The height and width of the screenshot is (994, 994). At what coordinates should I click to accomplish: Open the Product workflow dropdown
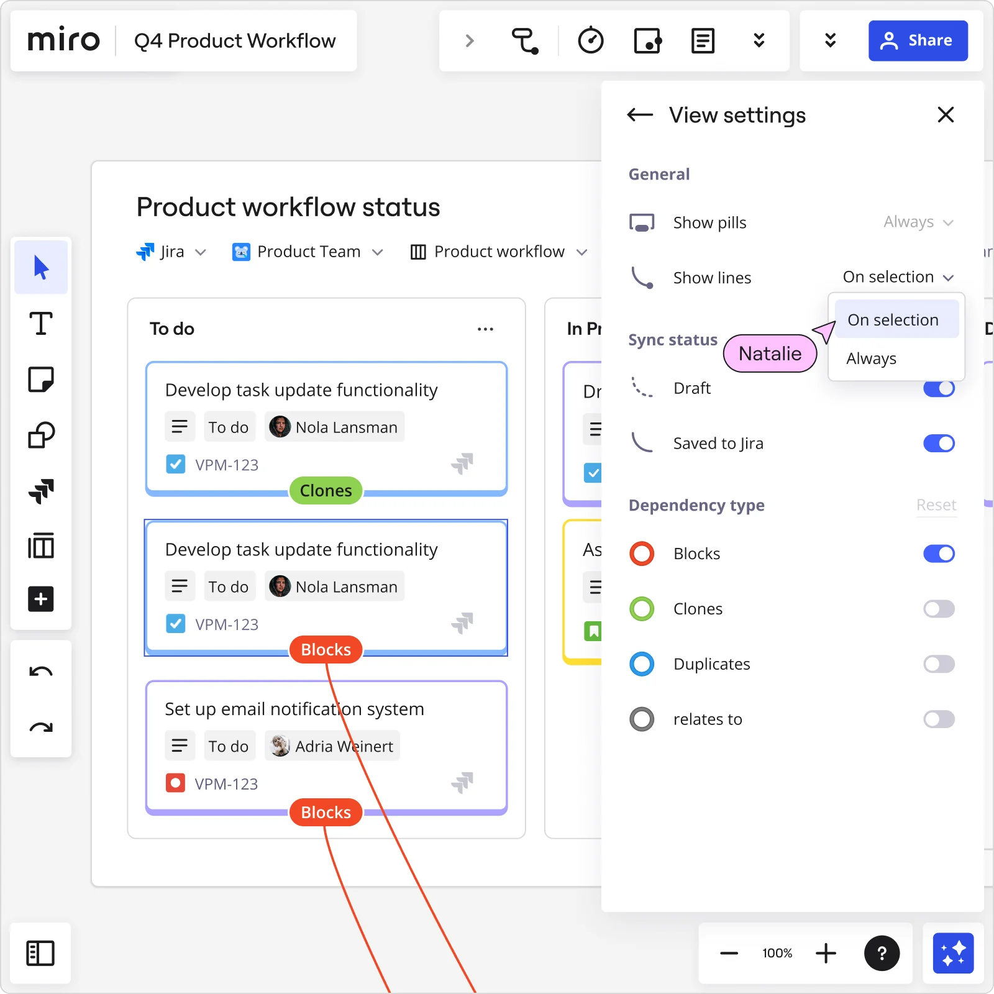coord(499,252)
